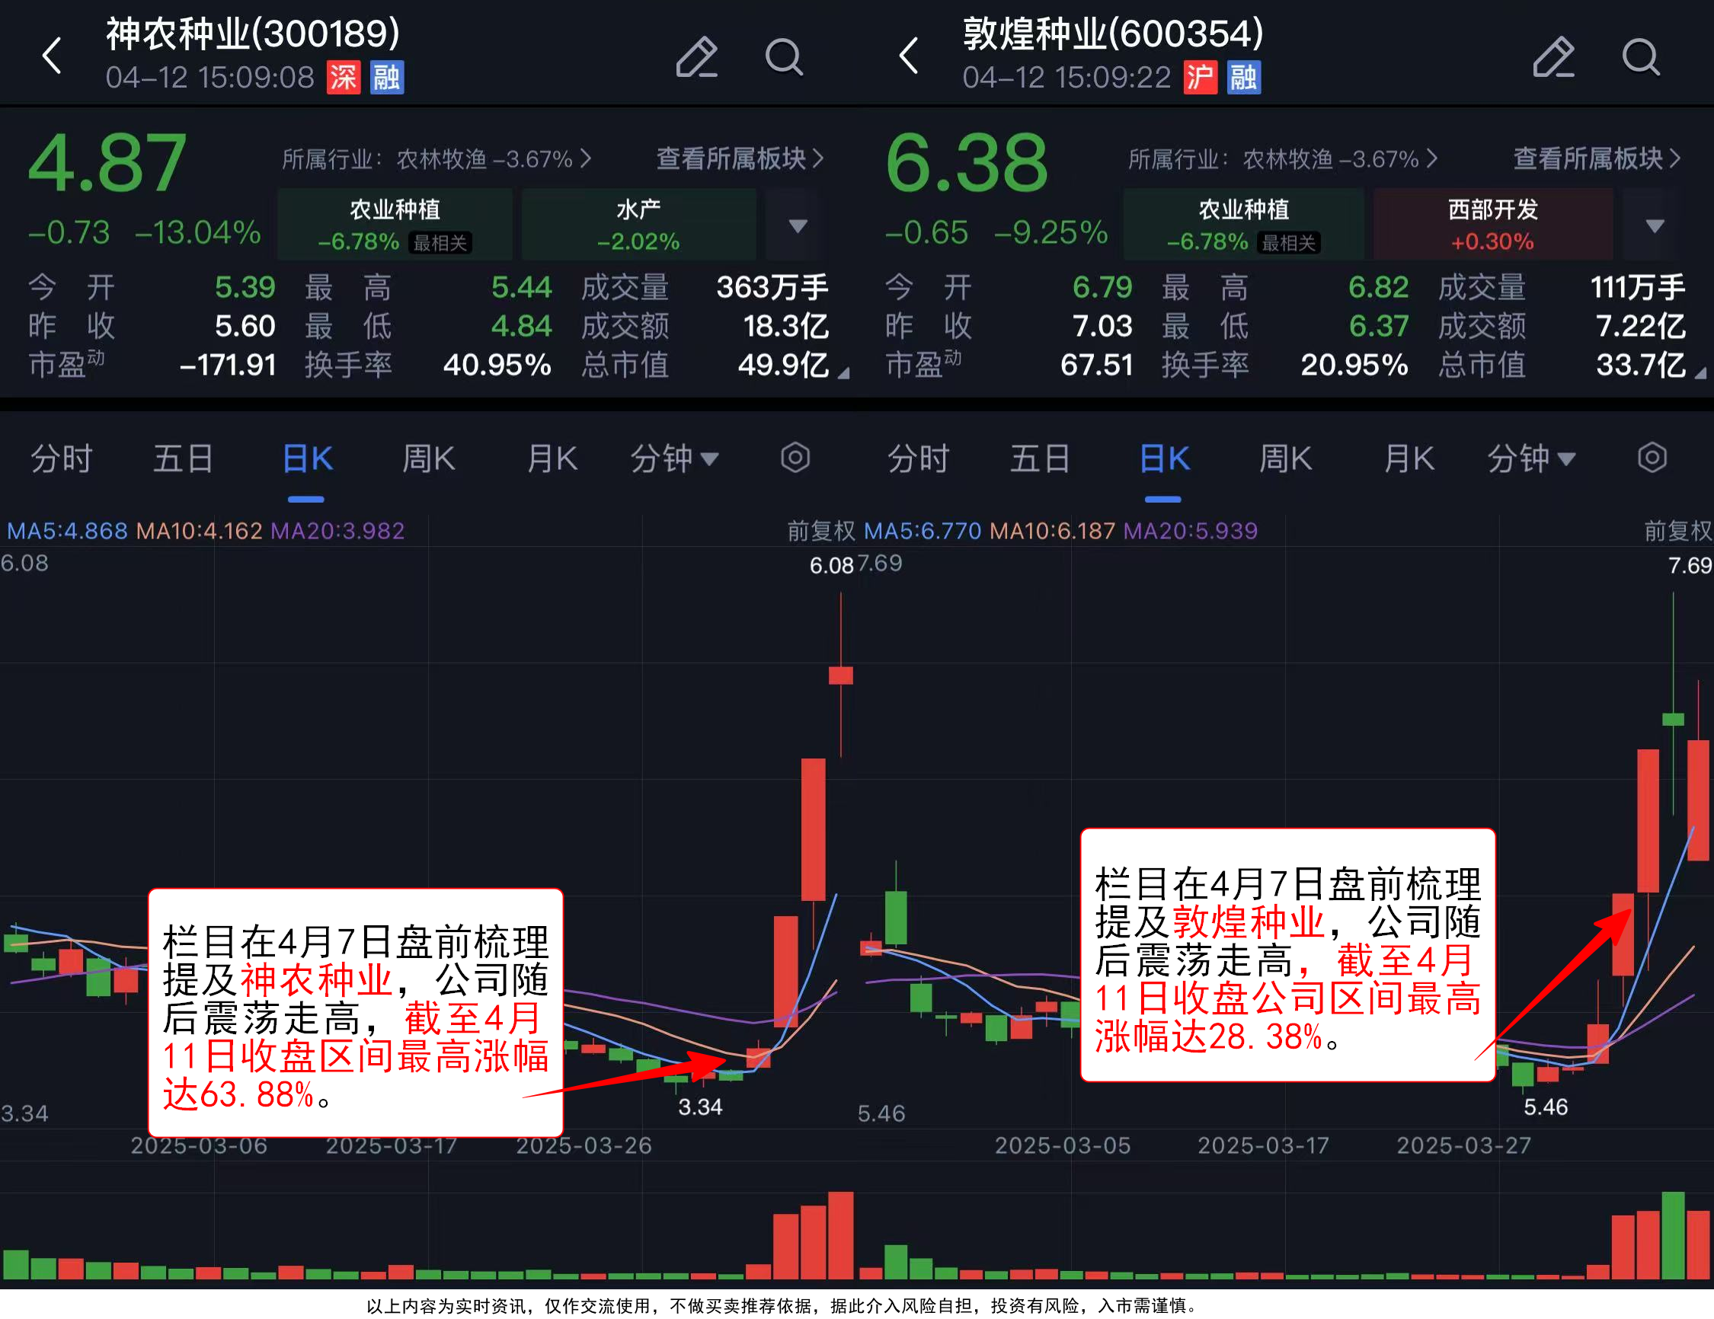
Task: Open 农业种植 sector tile for 敦煌种业
Action: coord(1243,225)
